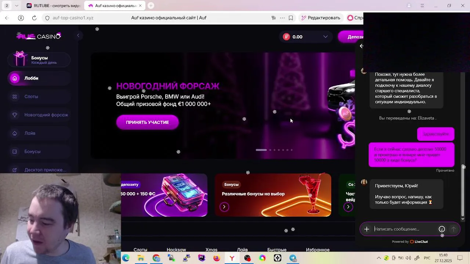Reload the page
This screenshot has width=470, height=264.
click(x=34, y=18)
